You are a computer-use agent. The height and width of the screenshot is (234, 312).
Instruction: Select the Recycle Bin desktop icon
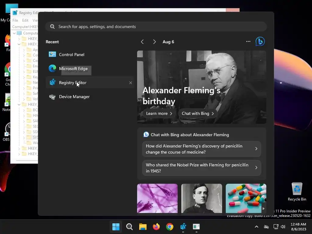click(297, 192)
